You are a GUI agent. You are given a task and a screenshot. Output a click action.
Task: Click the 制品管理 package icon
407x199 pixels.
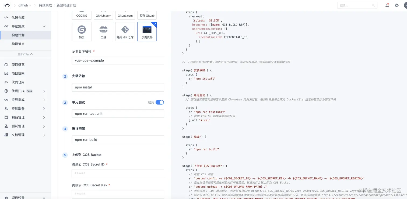6,117
